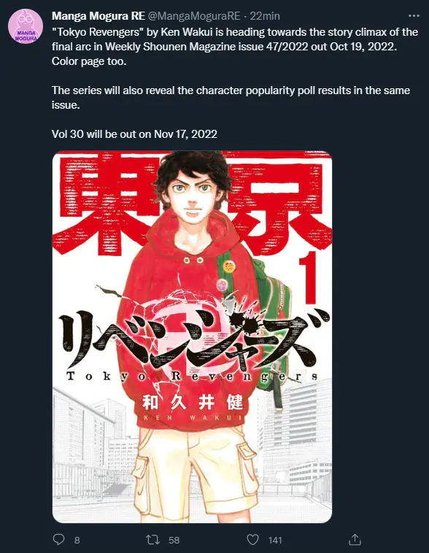Open the @MangaMoguraRE handle link
This screenshot has width=429, height=553.
point(193,16)
